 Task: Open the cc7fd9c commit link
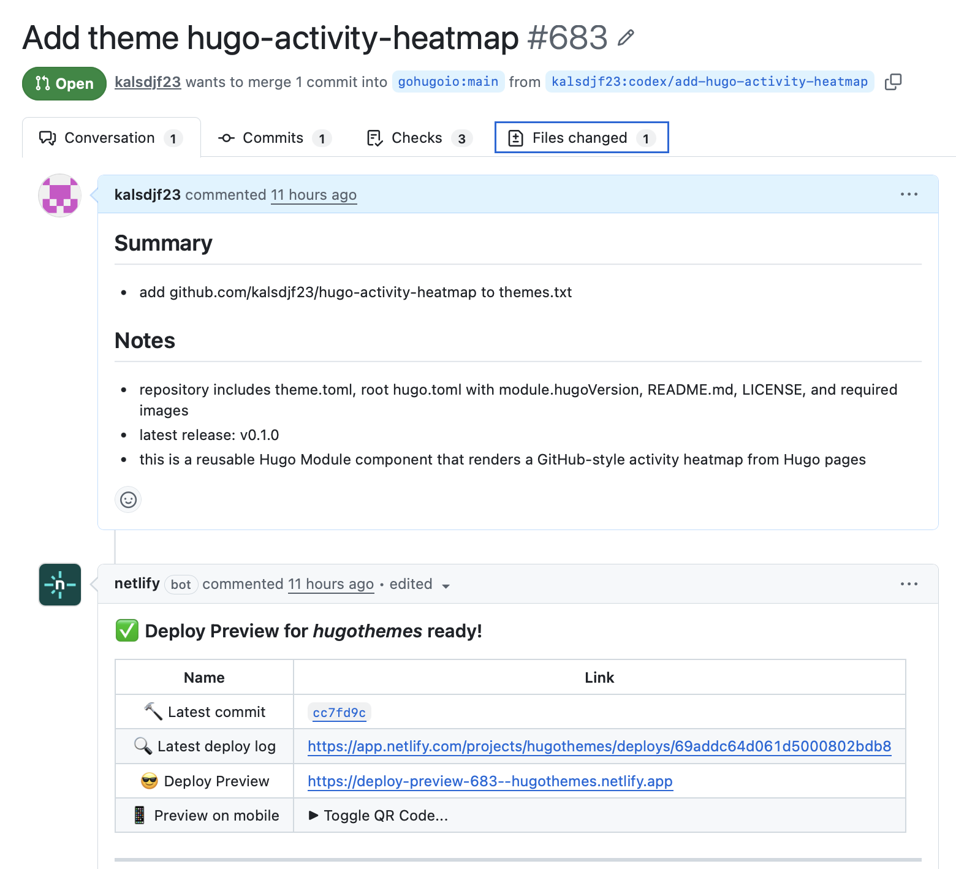[340, 712]
